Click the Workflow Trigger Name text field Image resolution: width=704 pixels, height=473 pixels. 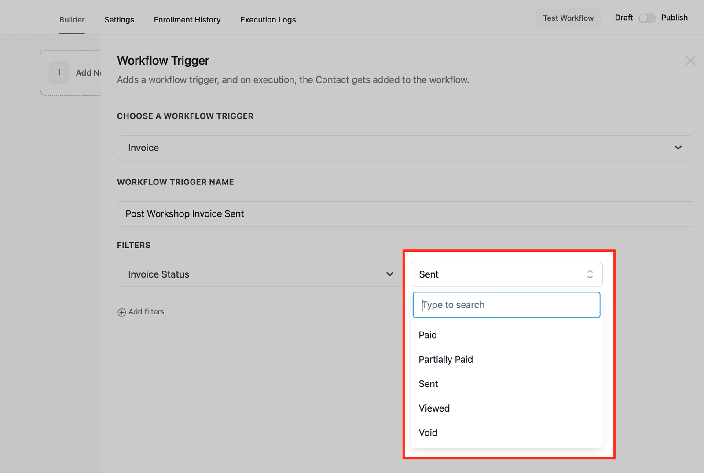click(405, 214)
